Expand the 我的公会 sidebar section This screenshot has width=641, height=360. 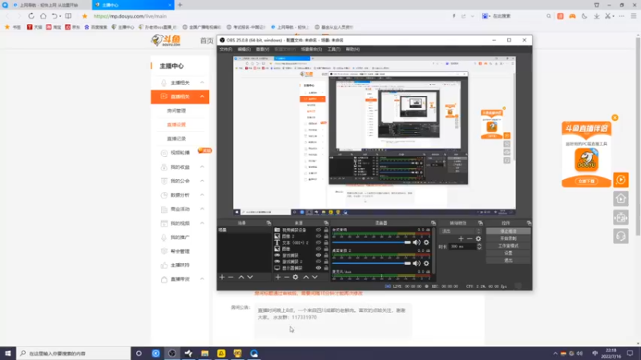[x=202, y=181]
